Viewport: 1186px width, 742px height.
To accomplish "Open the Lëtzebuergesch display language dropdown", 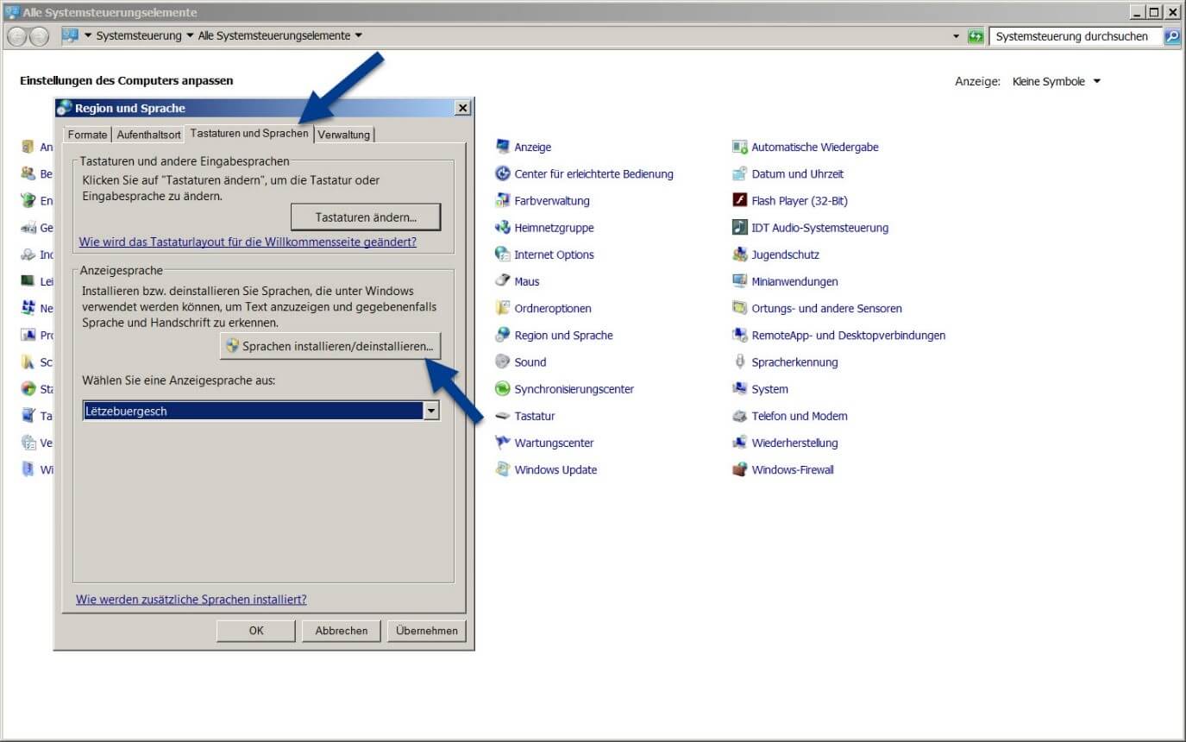I will [x=261, y=412].
